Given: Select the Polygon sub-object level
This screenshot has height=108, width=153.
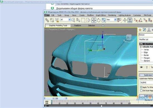Looking at the screenshot, I should point(147,58).
